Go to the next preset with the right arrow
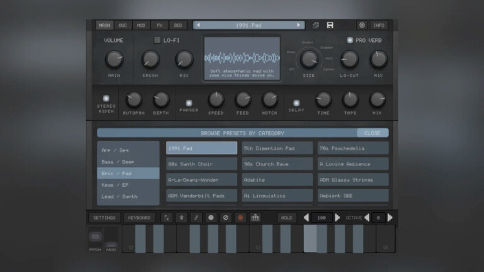 pyautogui.click(x=298, y=25)
